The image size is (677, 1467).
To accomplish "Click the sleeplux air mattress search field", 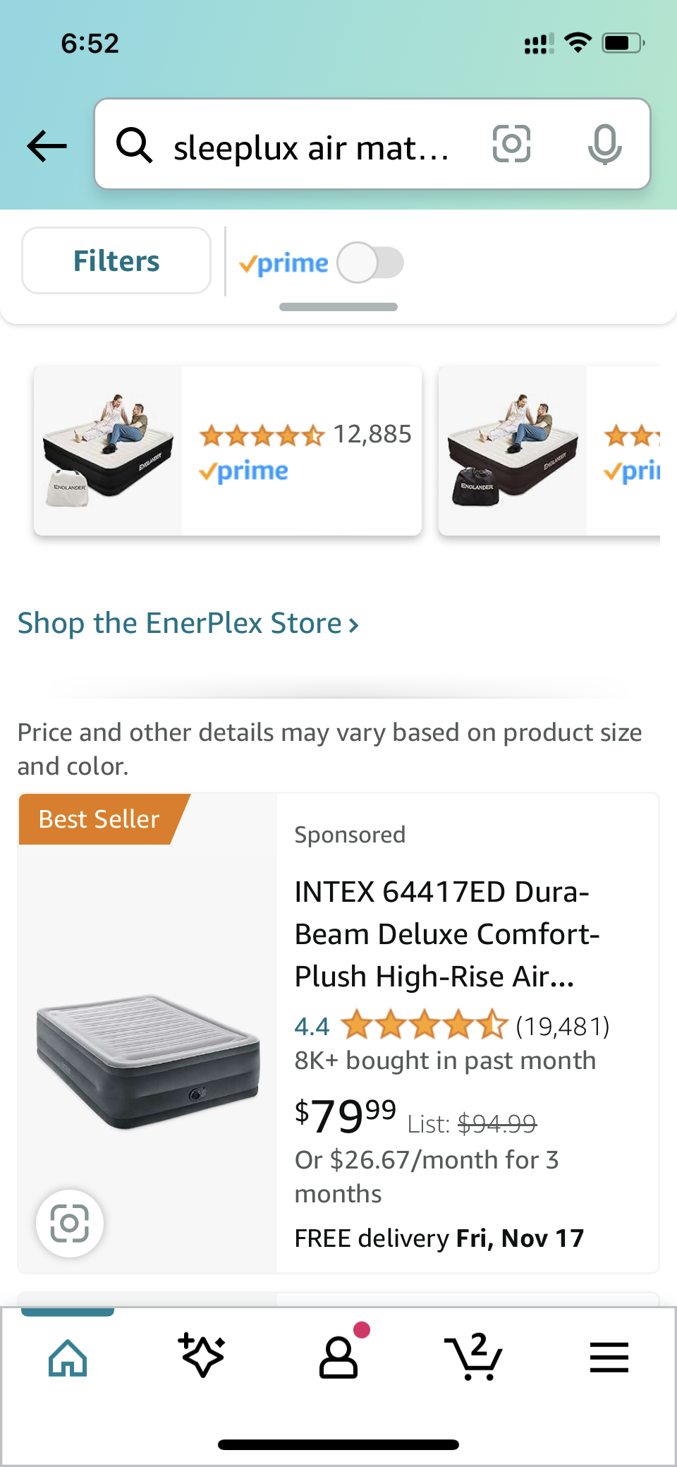I will [x=312, y=148].
